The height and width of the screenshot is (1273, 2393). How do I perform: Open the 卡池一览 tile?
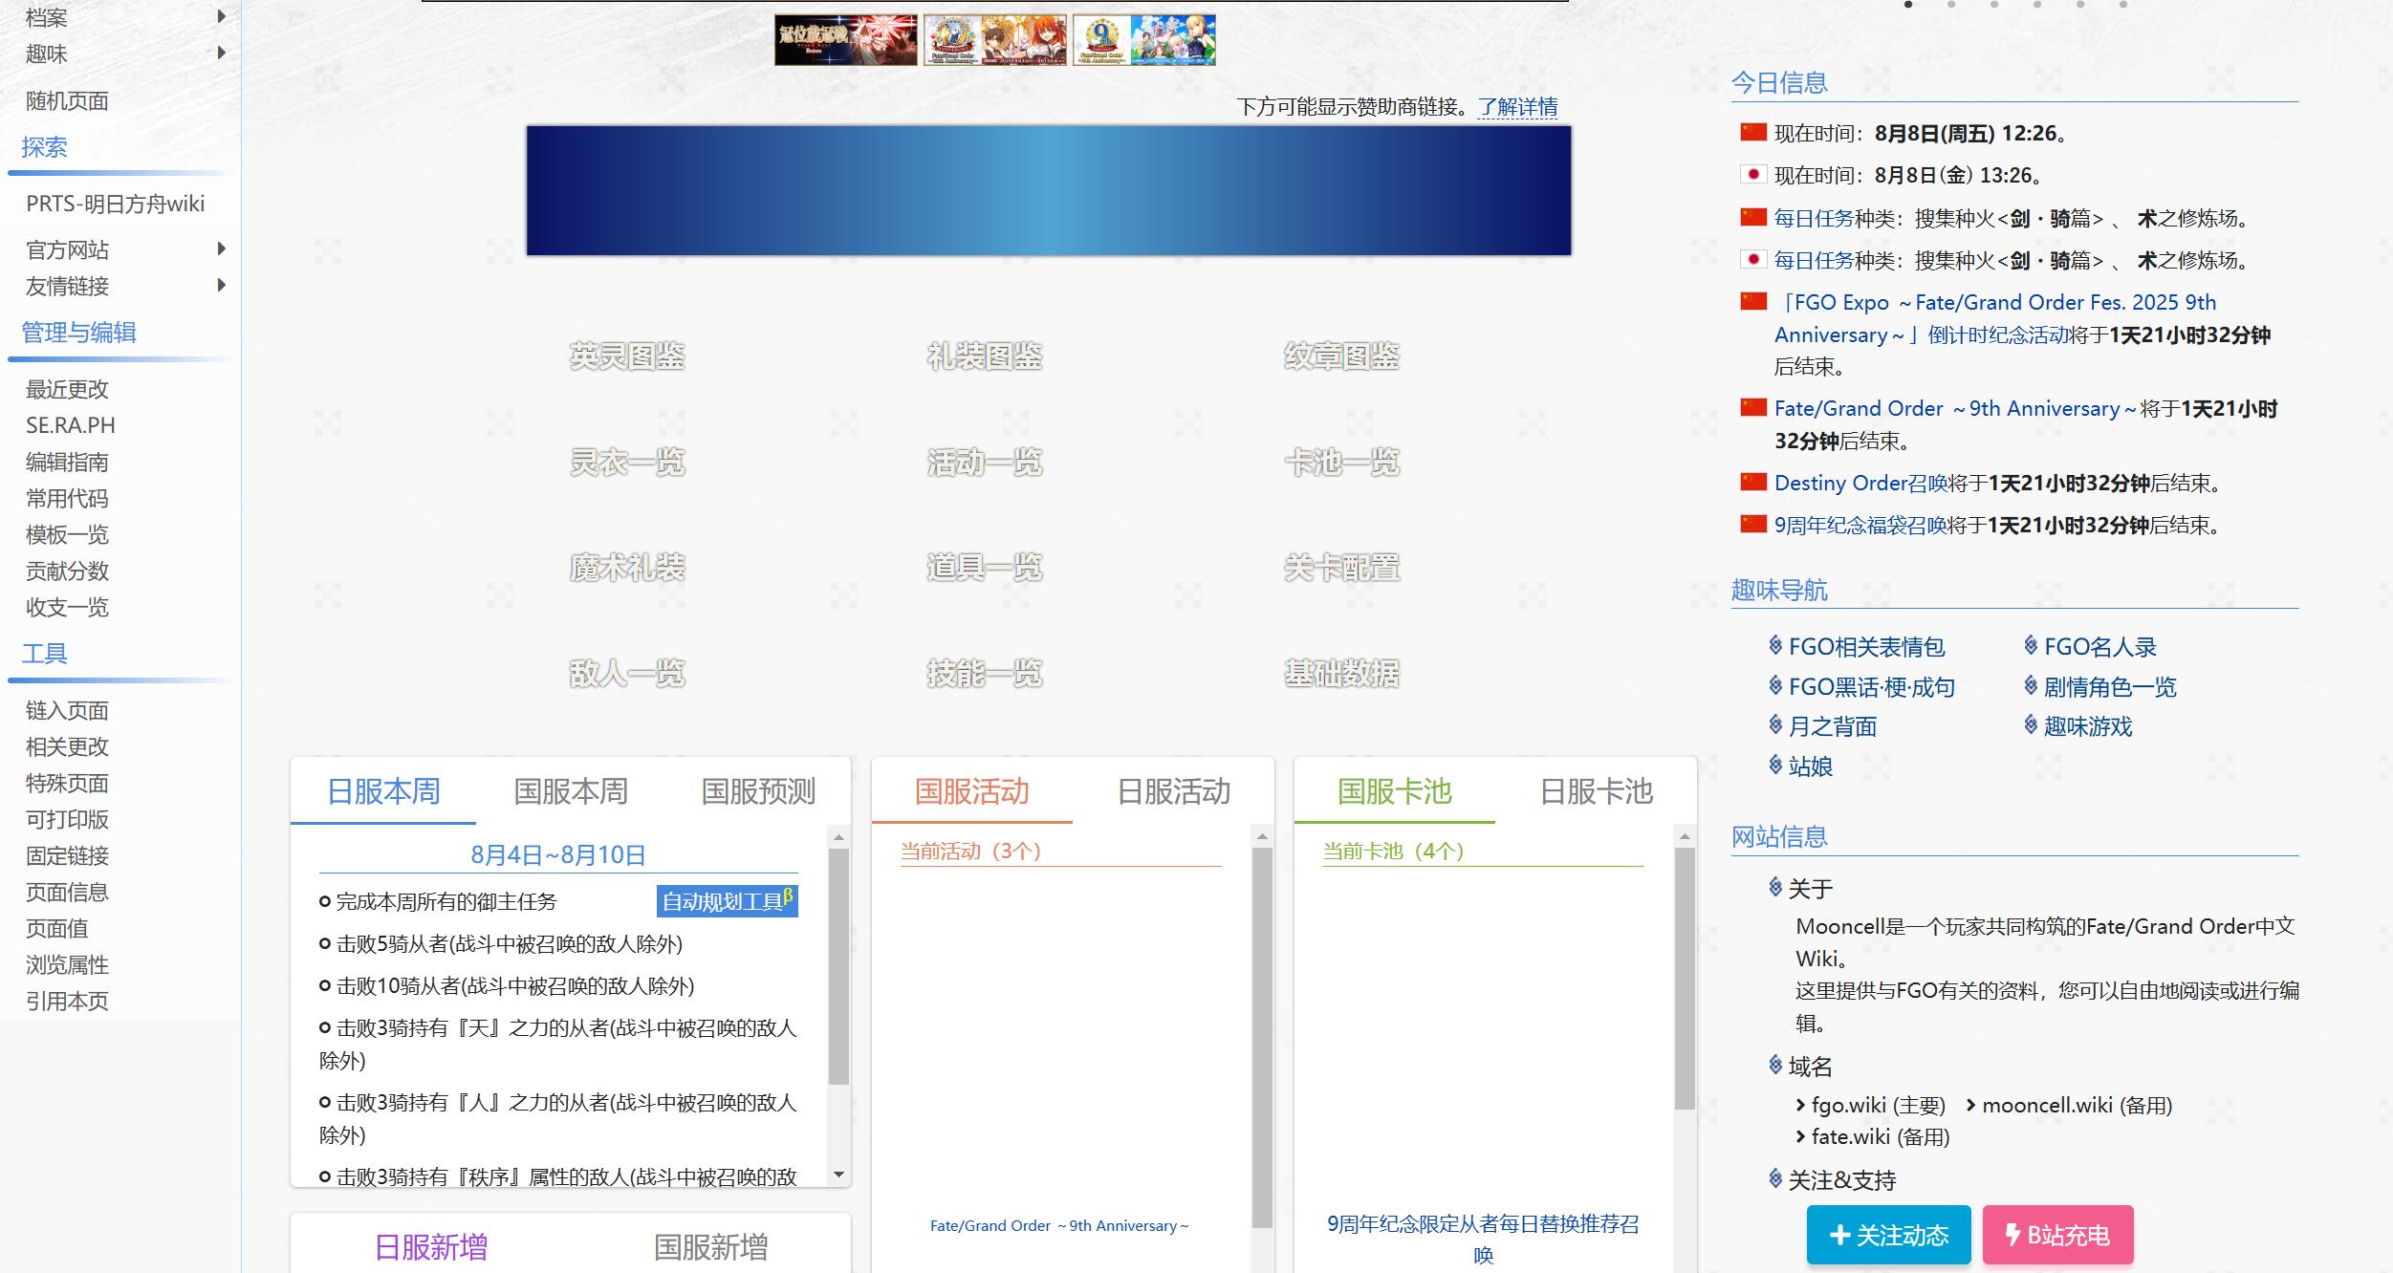(x=1342, y=463)
